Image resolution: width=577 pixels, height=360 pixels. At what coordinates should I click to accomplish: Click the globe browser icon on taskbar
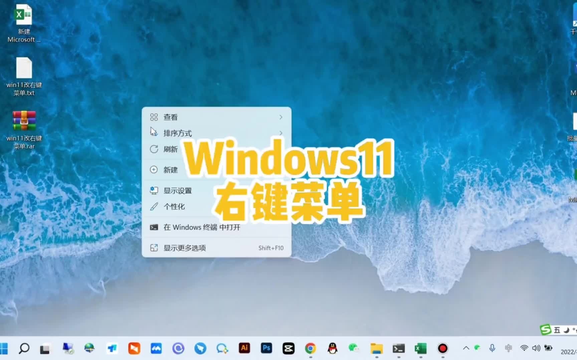tap(89, 349)
